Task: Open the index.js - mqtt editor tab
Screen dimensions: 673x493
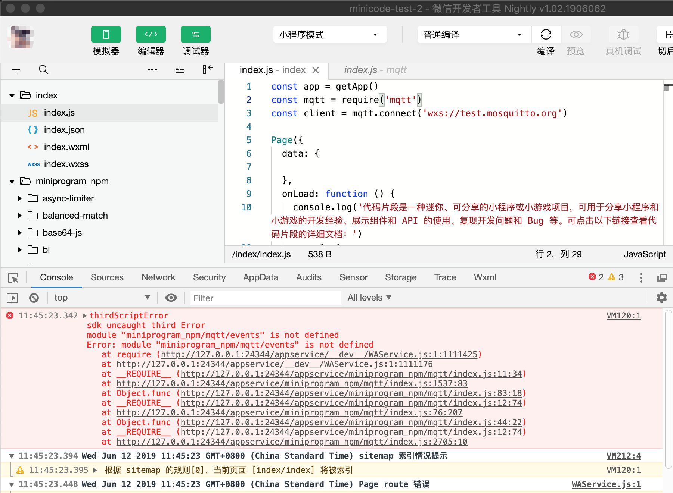Action: click(375, 70)
